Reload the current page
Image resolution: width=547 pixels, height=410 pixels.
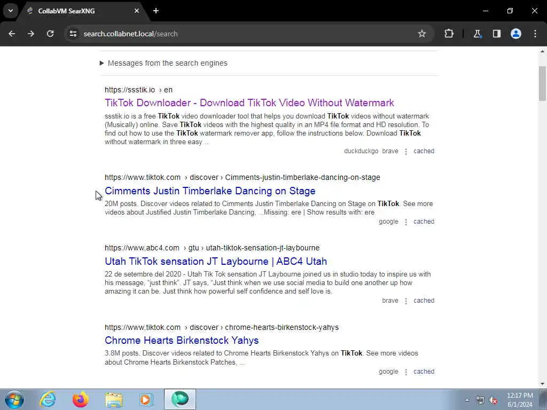click(50, 34)
